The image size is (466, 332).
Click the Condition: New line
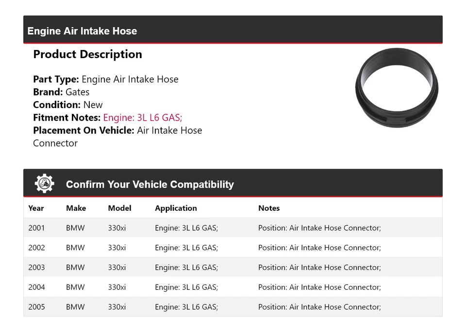(68, 105)
